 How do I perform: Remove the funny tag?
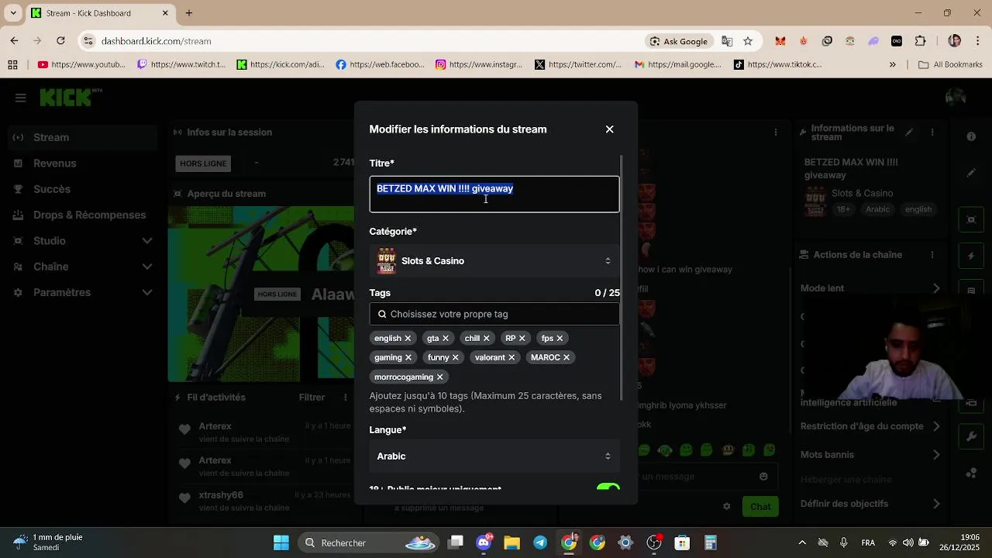pos(455,357)
